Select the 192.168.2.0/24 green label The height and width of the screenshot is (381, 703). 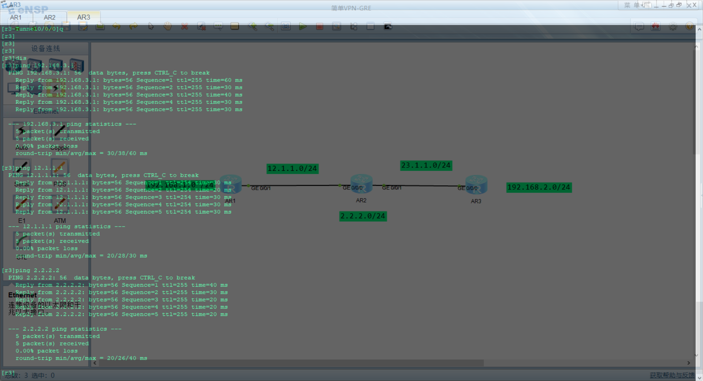pos(539,187)
